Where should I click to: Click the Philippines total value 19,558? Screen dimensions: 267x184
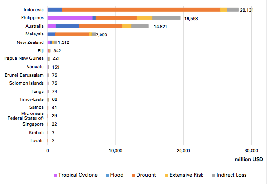[x=191, y=19]
